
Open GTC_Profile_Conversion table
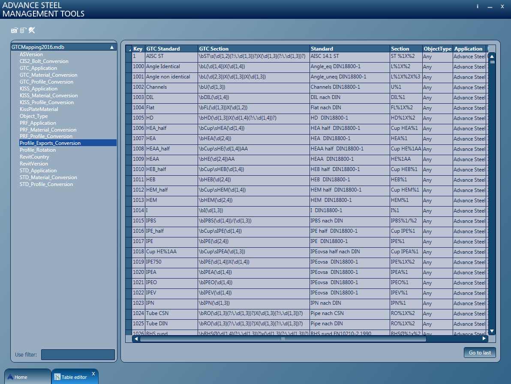[46, 82]
